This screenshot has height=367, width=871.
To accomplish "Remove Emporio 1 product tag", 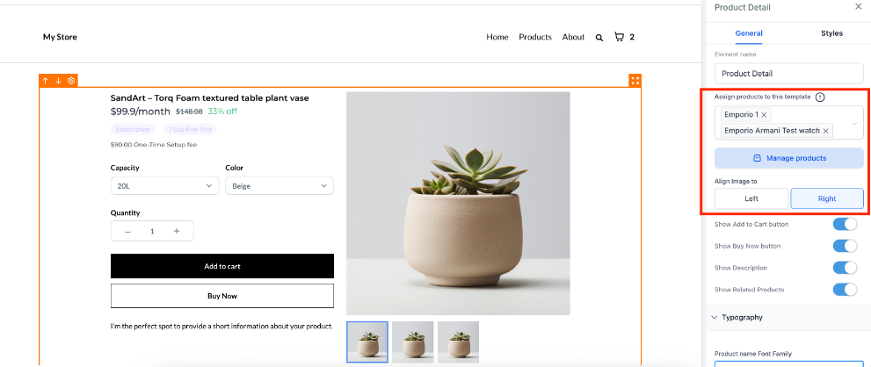I will click(x=764, y=115).
